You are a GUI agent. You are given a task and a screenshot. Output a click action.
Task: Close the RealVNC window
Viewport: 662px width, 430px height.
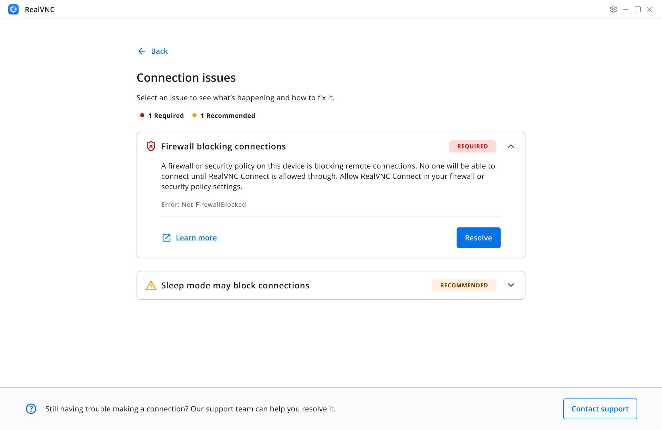click(650, 9)
